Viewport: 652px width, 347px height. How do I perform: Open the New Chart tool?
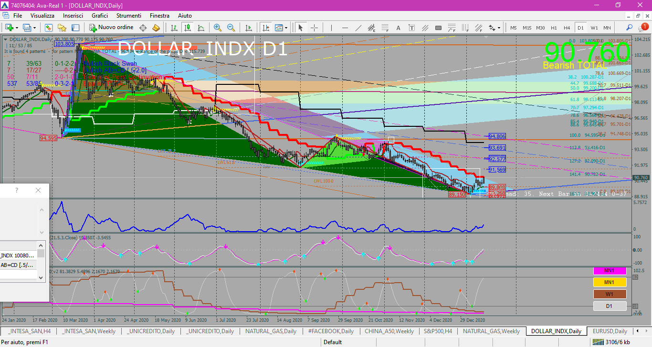[x=9, y=28]
